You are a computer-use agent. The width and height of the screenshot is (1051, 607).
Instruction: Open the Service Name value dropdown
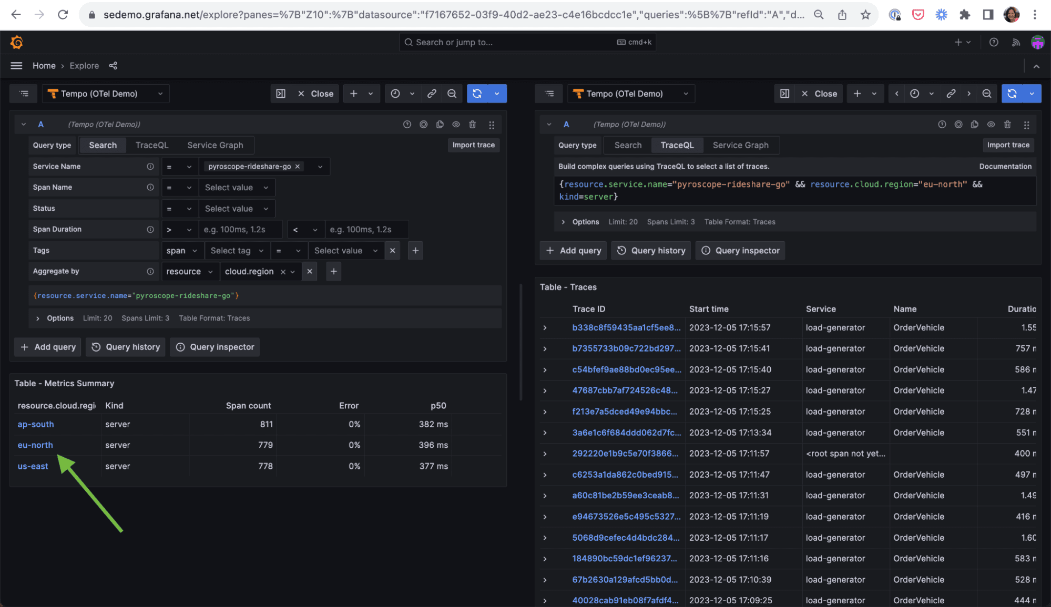click(320, 167)
